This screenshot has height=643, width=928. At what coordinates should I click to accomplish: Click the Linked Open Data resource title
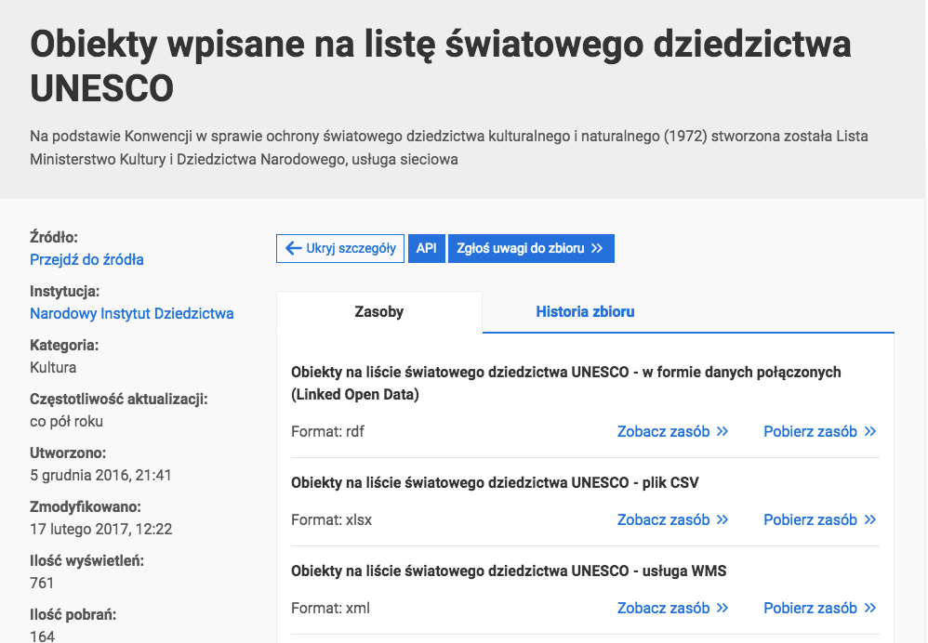click(565, 384)
